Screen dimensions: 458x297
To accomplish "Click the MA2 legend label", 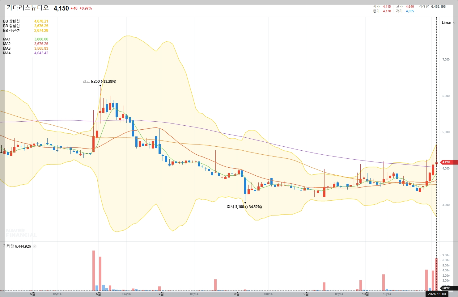I will [x=7, y=44].
